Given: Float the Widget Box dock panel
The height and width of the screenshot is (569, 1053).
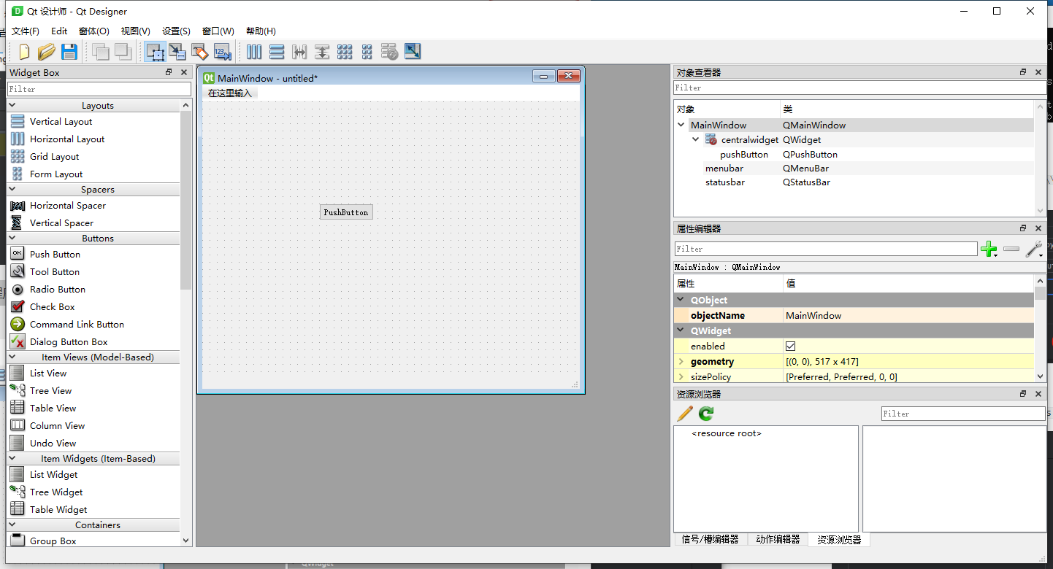Looking at the screenshot, I should [169, 72].
